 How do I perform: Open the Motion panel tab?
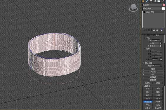155,1
